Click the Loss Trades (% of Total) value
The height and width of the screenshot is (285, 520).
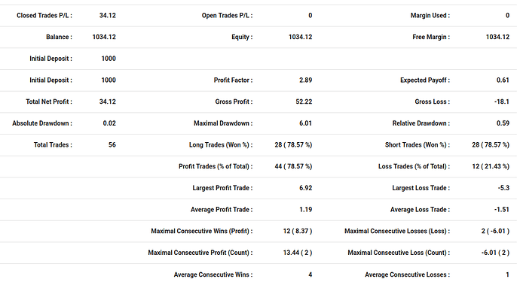[491, 166]
